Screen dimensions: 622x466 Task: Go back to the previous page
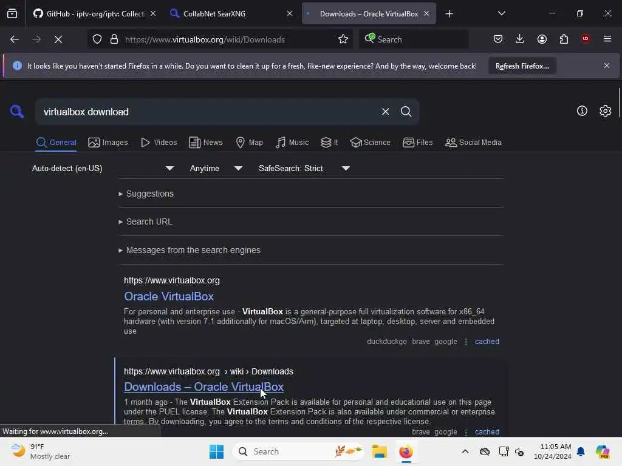(15, 39)
